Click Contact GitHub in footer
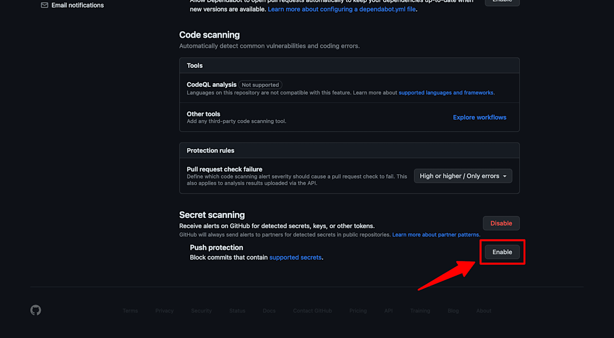614x338 pixels. pos(313,311)
